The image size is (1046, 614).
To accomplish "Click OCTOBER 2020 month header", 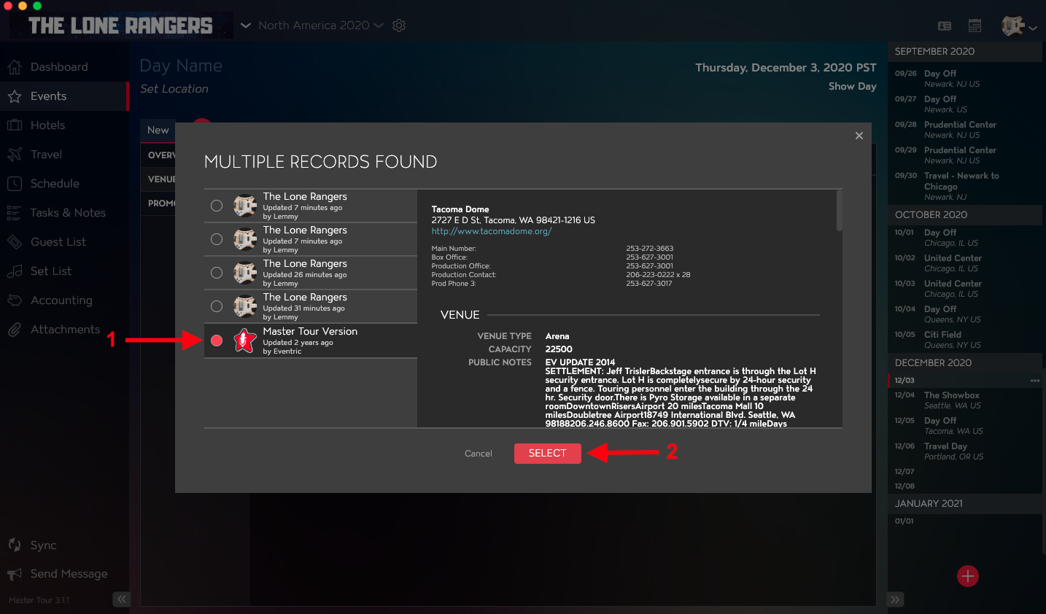I will [x=965, y=215].
